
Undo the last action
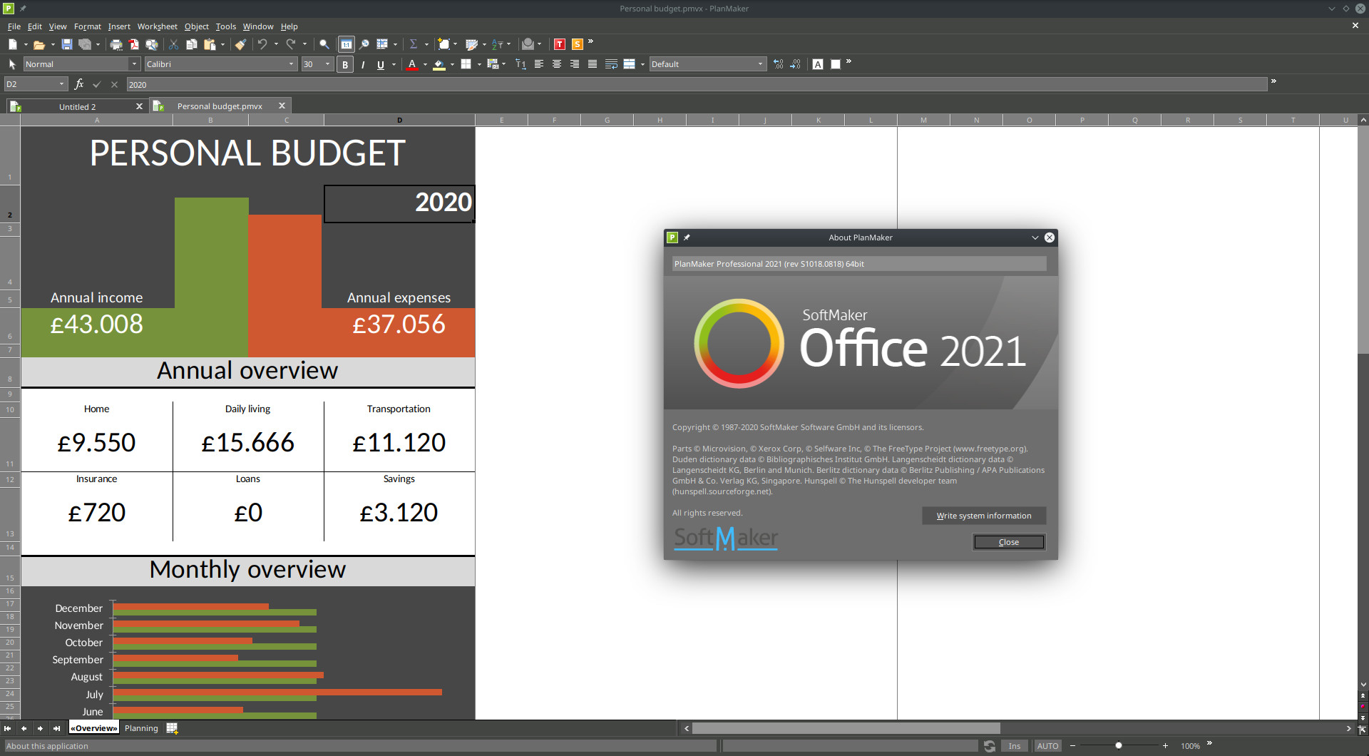point(262,44)
